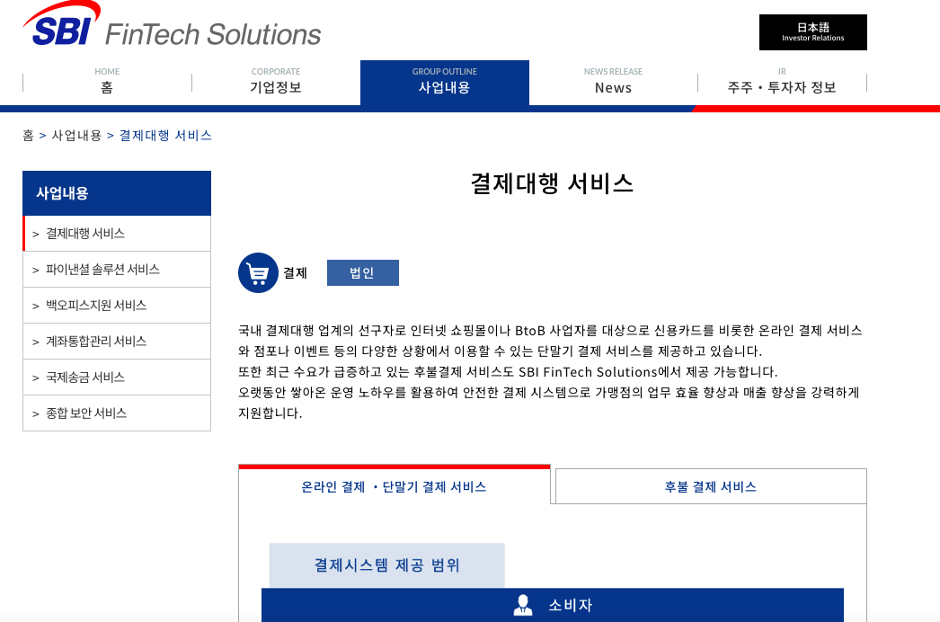Select 종합 보안 서비스 in sidebar
Screen dimensions: 940x622
coord(117,413)
